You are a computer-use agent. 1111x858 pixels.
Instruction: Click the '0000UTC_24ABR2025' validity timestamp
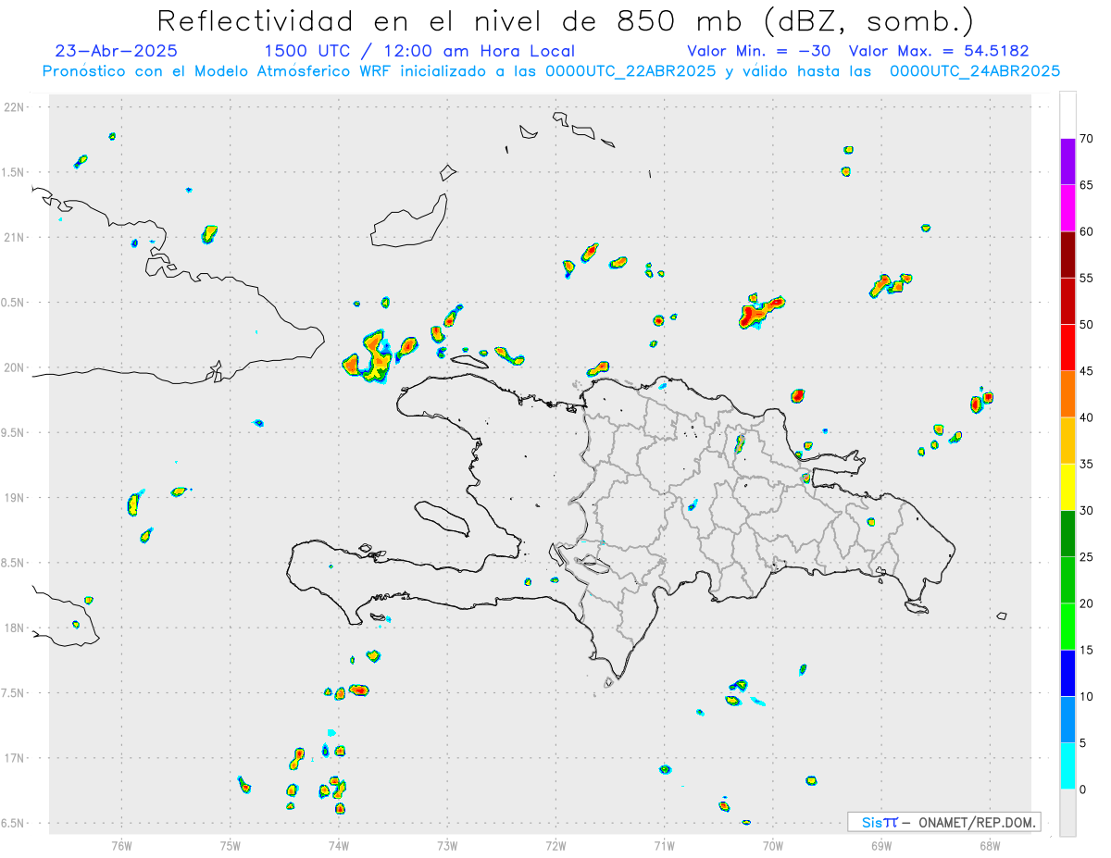coord(974,71)
